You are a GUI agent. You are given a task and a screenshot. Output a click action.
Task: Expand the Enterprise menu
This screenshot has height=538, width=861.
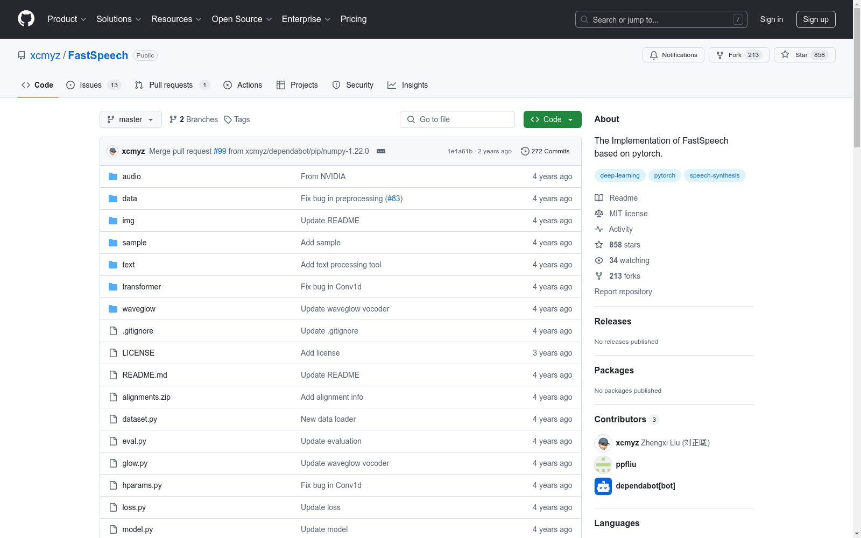[306, 19]
